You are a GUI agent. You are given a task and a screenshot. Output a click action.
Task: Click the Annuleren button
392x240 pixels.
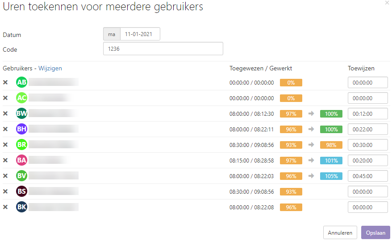coord(340,232)
